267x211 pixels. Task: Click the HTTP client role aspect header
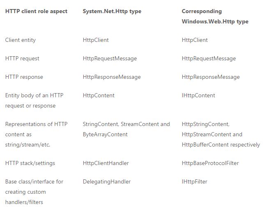36,11
